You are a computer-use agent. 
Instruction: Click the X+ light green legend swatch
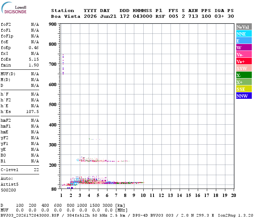tap(244, 82)
